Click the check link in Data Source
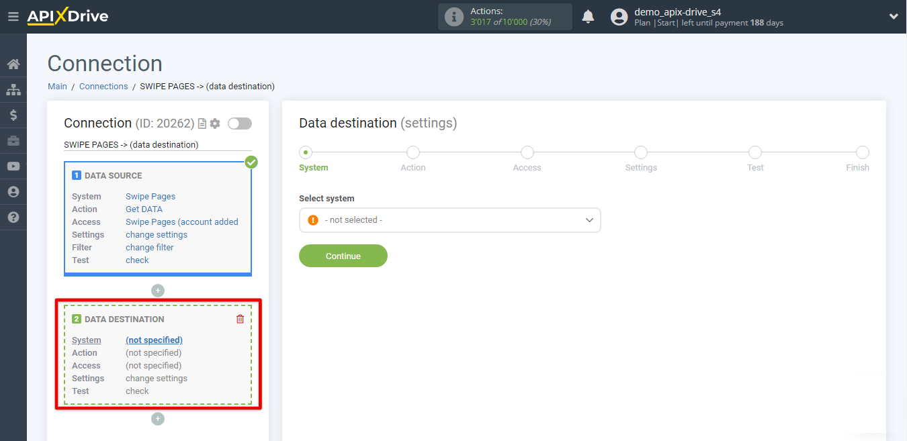This screenshot has width=907, height=441. pyautogui.click(x=137, y=260)
